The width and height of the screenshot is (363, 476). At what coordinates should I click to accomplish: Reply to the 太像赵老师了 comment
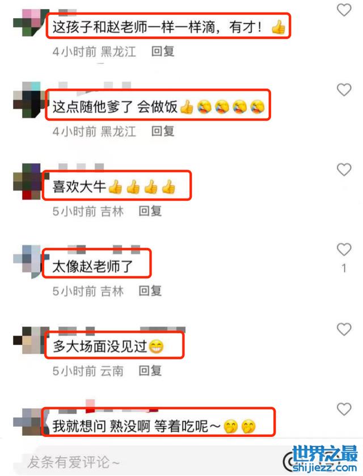(x=150, y=291)
